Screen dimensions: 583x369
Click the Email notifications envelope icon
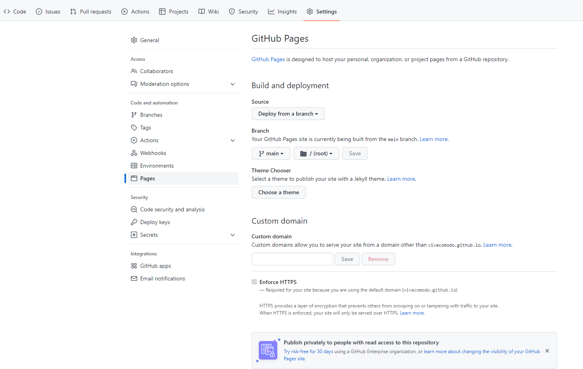pyautogui.click(x=134, y=278)
